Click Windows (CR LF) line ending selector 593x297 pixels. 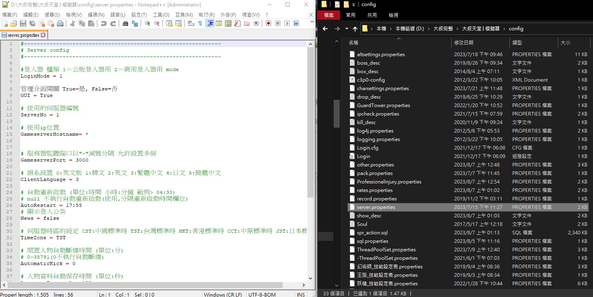pos(223,295)
